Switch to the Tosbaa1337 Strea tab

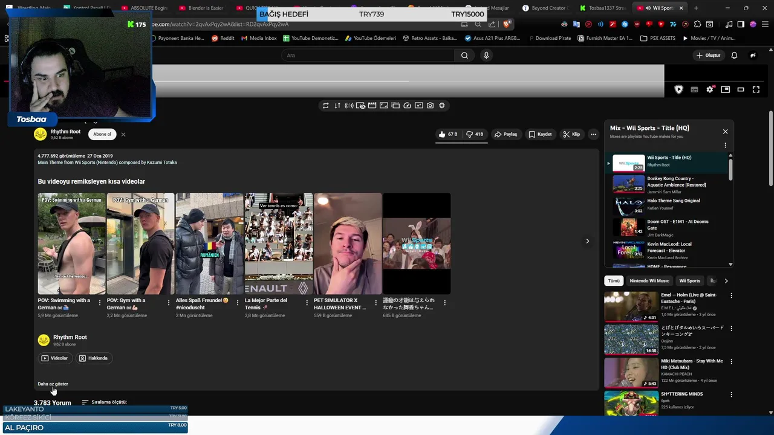pos(602,8)
